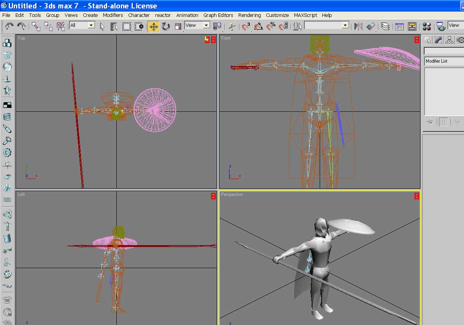Click the star shape icon in sidebar
This screenshot has width=464, height=325.
click(7, 91)
